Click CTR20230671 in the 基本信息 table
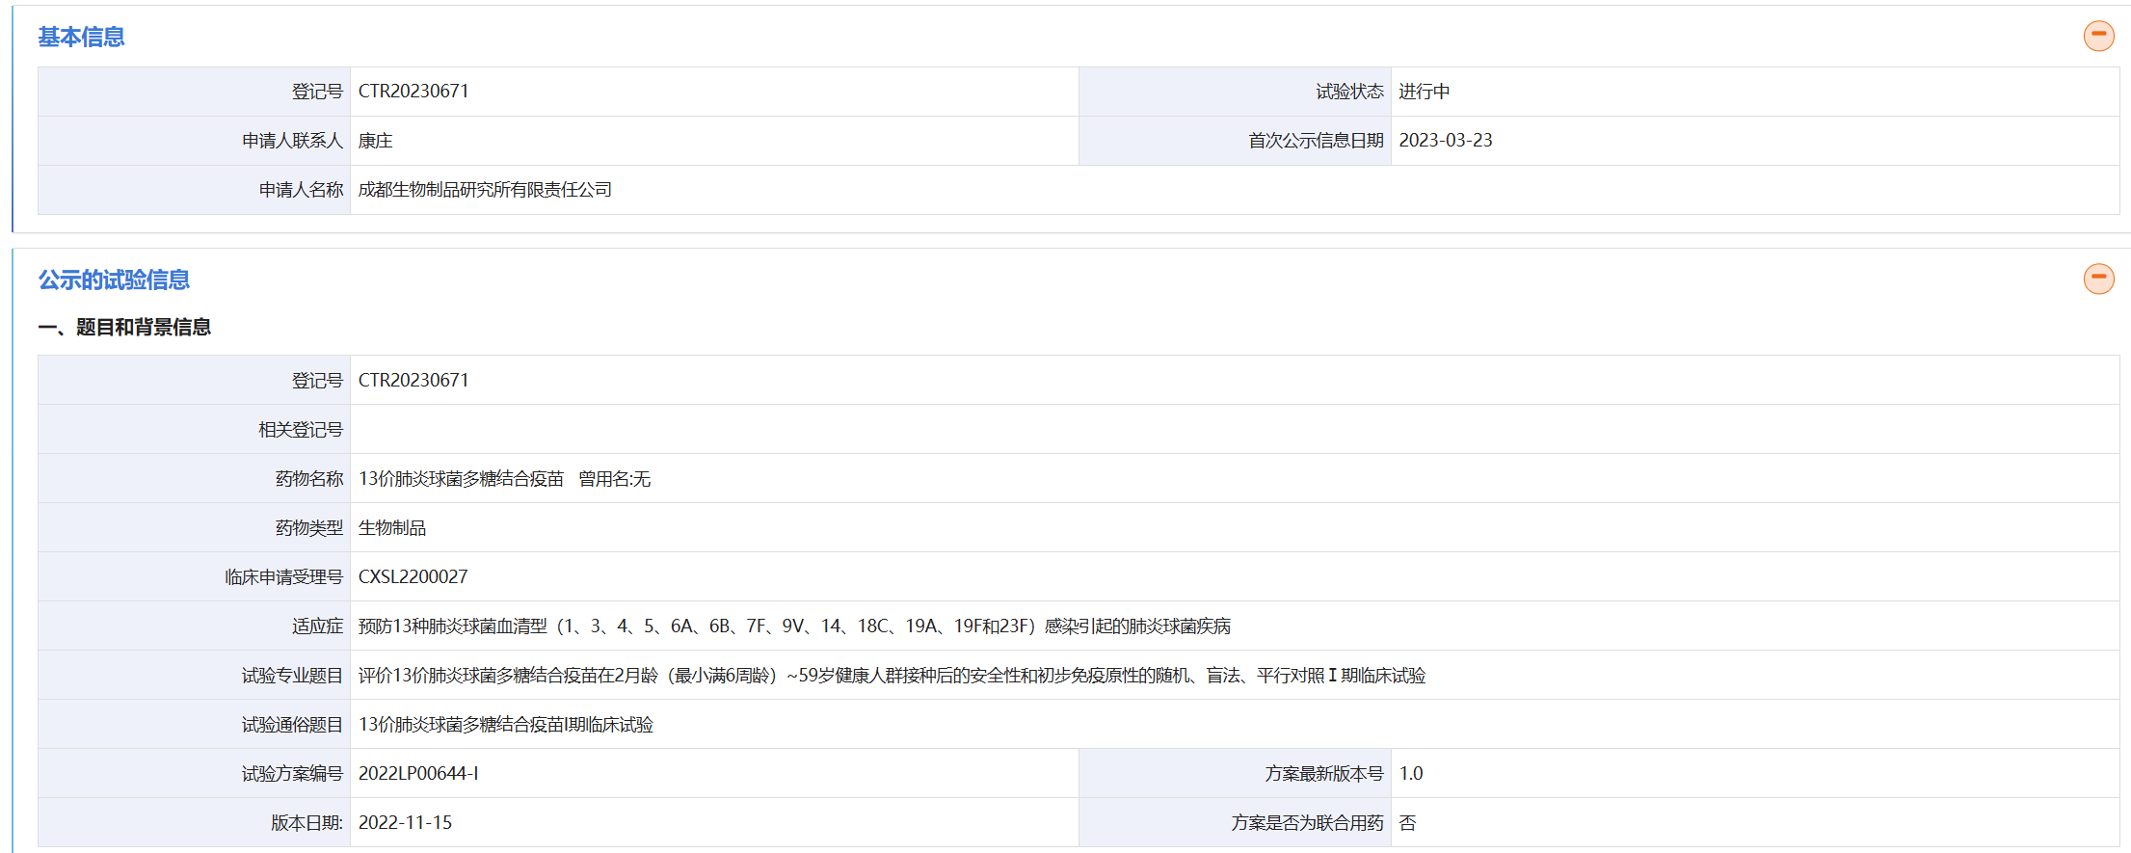Image resolution: width=2131 pixels, height=853 pixels. pyautogui.click(x=413, y=92)
